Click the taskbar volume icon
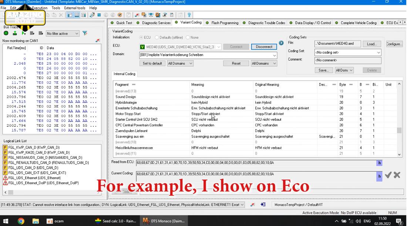This screenshot has height=226, width=407. click(359, 221)
